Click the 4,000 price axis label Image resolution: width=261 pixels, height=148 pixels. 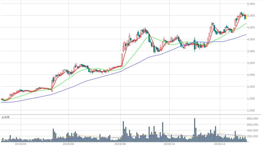click(x=251, y=39)
